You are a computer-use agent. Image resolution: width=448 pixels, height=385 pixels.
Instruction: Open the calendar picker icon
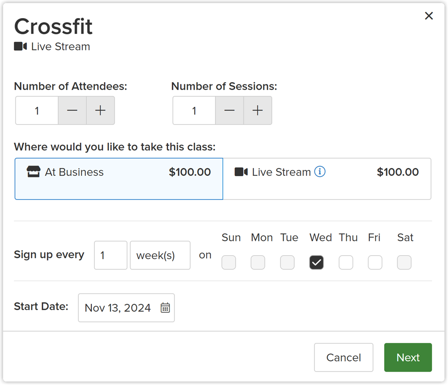point(165,308)
